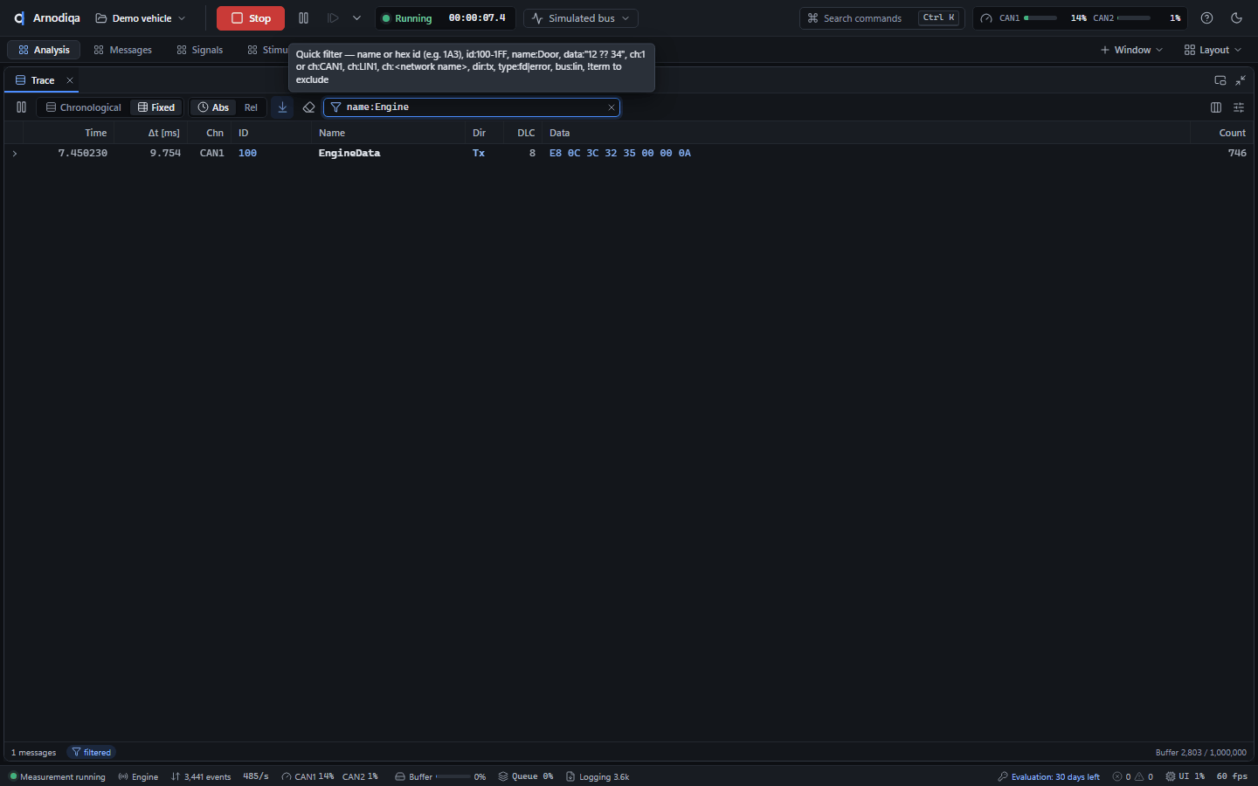Viewport: 1258px width, 786px height.
Task: Switch to the Signals tab
Action: [200, 50]
